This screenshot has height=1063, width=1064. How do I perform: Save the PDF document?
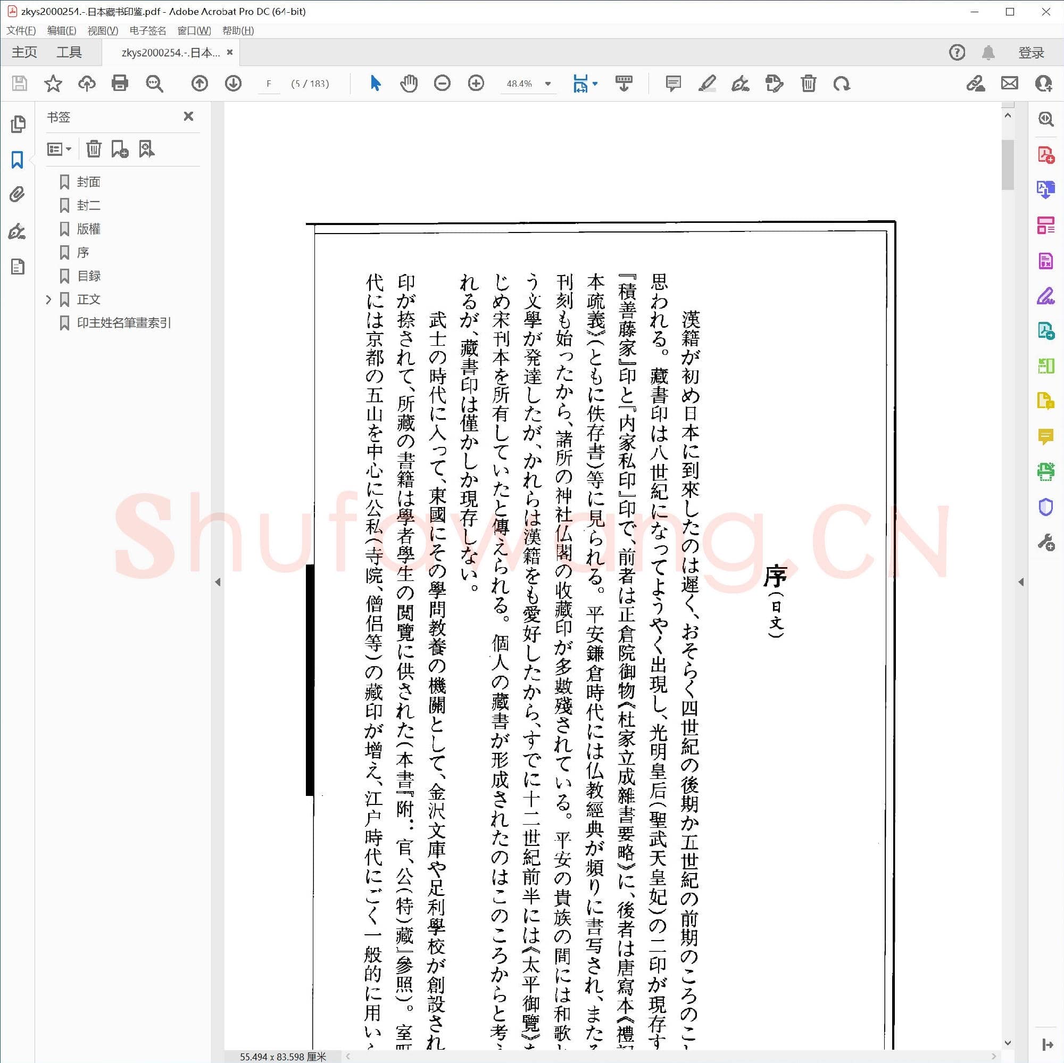point(19,84)
